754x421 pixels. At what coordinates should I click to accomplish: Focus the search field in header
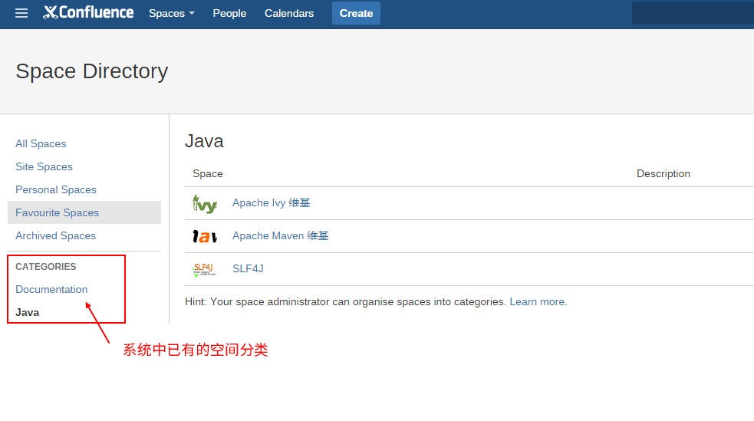[x=693, y=13]
